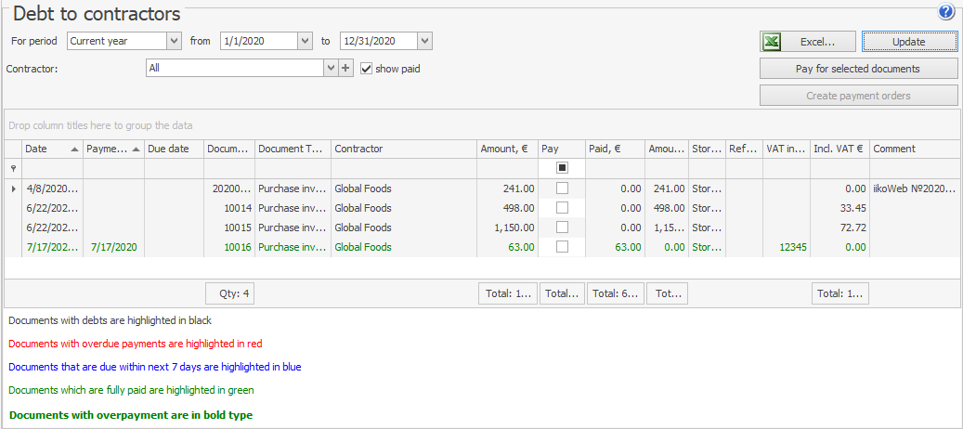Click the Date column sort arrow
The width and height of the screenshot is (963, 429).
click(x=74, y=149)
